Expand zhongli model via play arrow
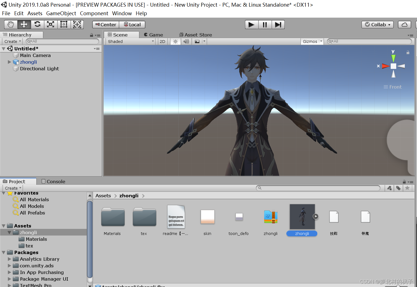Image resolution: width=417 pixels, height=287 pixels. [x=315, y=216]
